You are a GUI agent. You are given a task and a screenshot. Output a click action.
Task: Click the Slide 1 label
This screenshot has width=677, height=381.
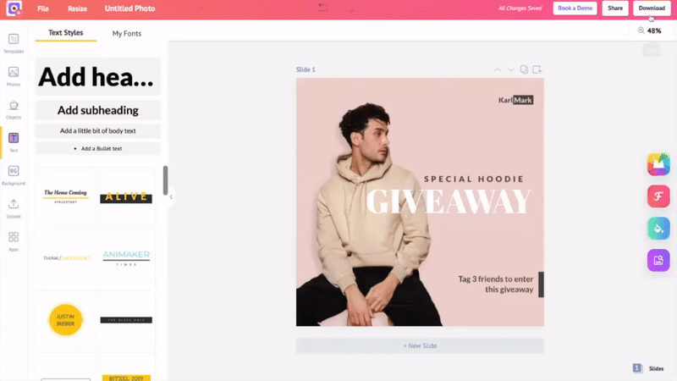(305, 69)
